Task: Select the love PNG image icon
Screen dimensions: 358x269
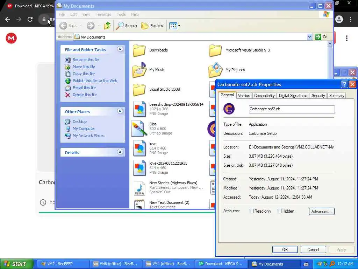Action: point(139,149)
